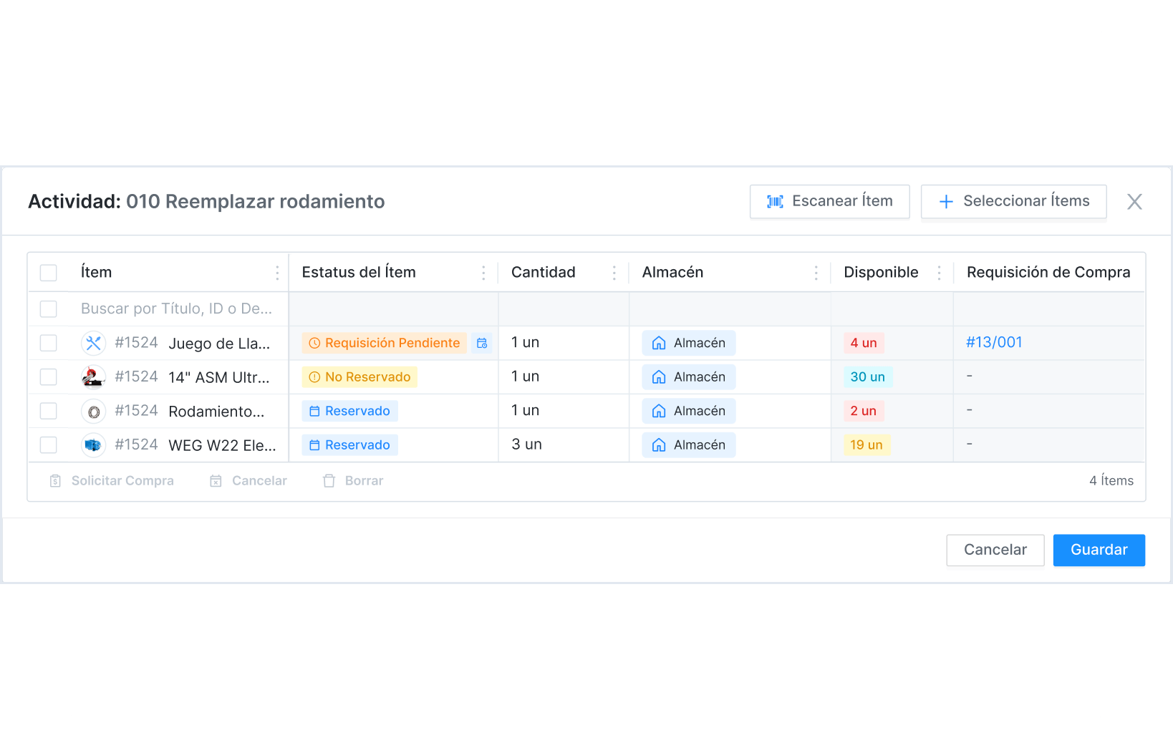The width and height of the screenshot is (1173, 748).
Task: Click the plus icon in Seleccionar Ítems
Action: 946,202
